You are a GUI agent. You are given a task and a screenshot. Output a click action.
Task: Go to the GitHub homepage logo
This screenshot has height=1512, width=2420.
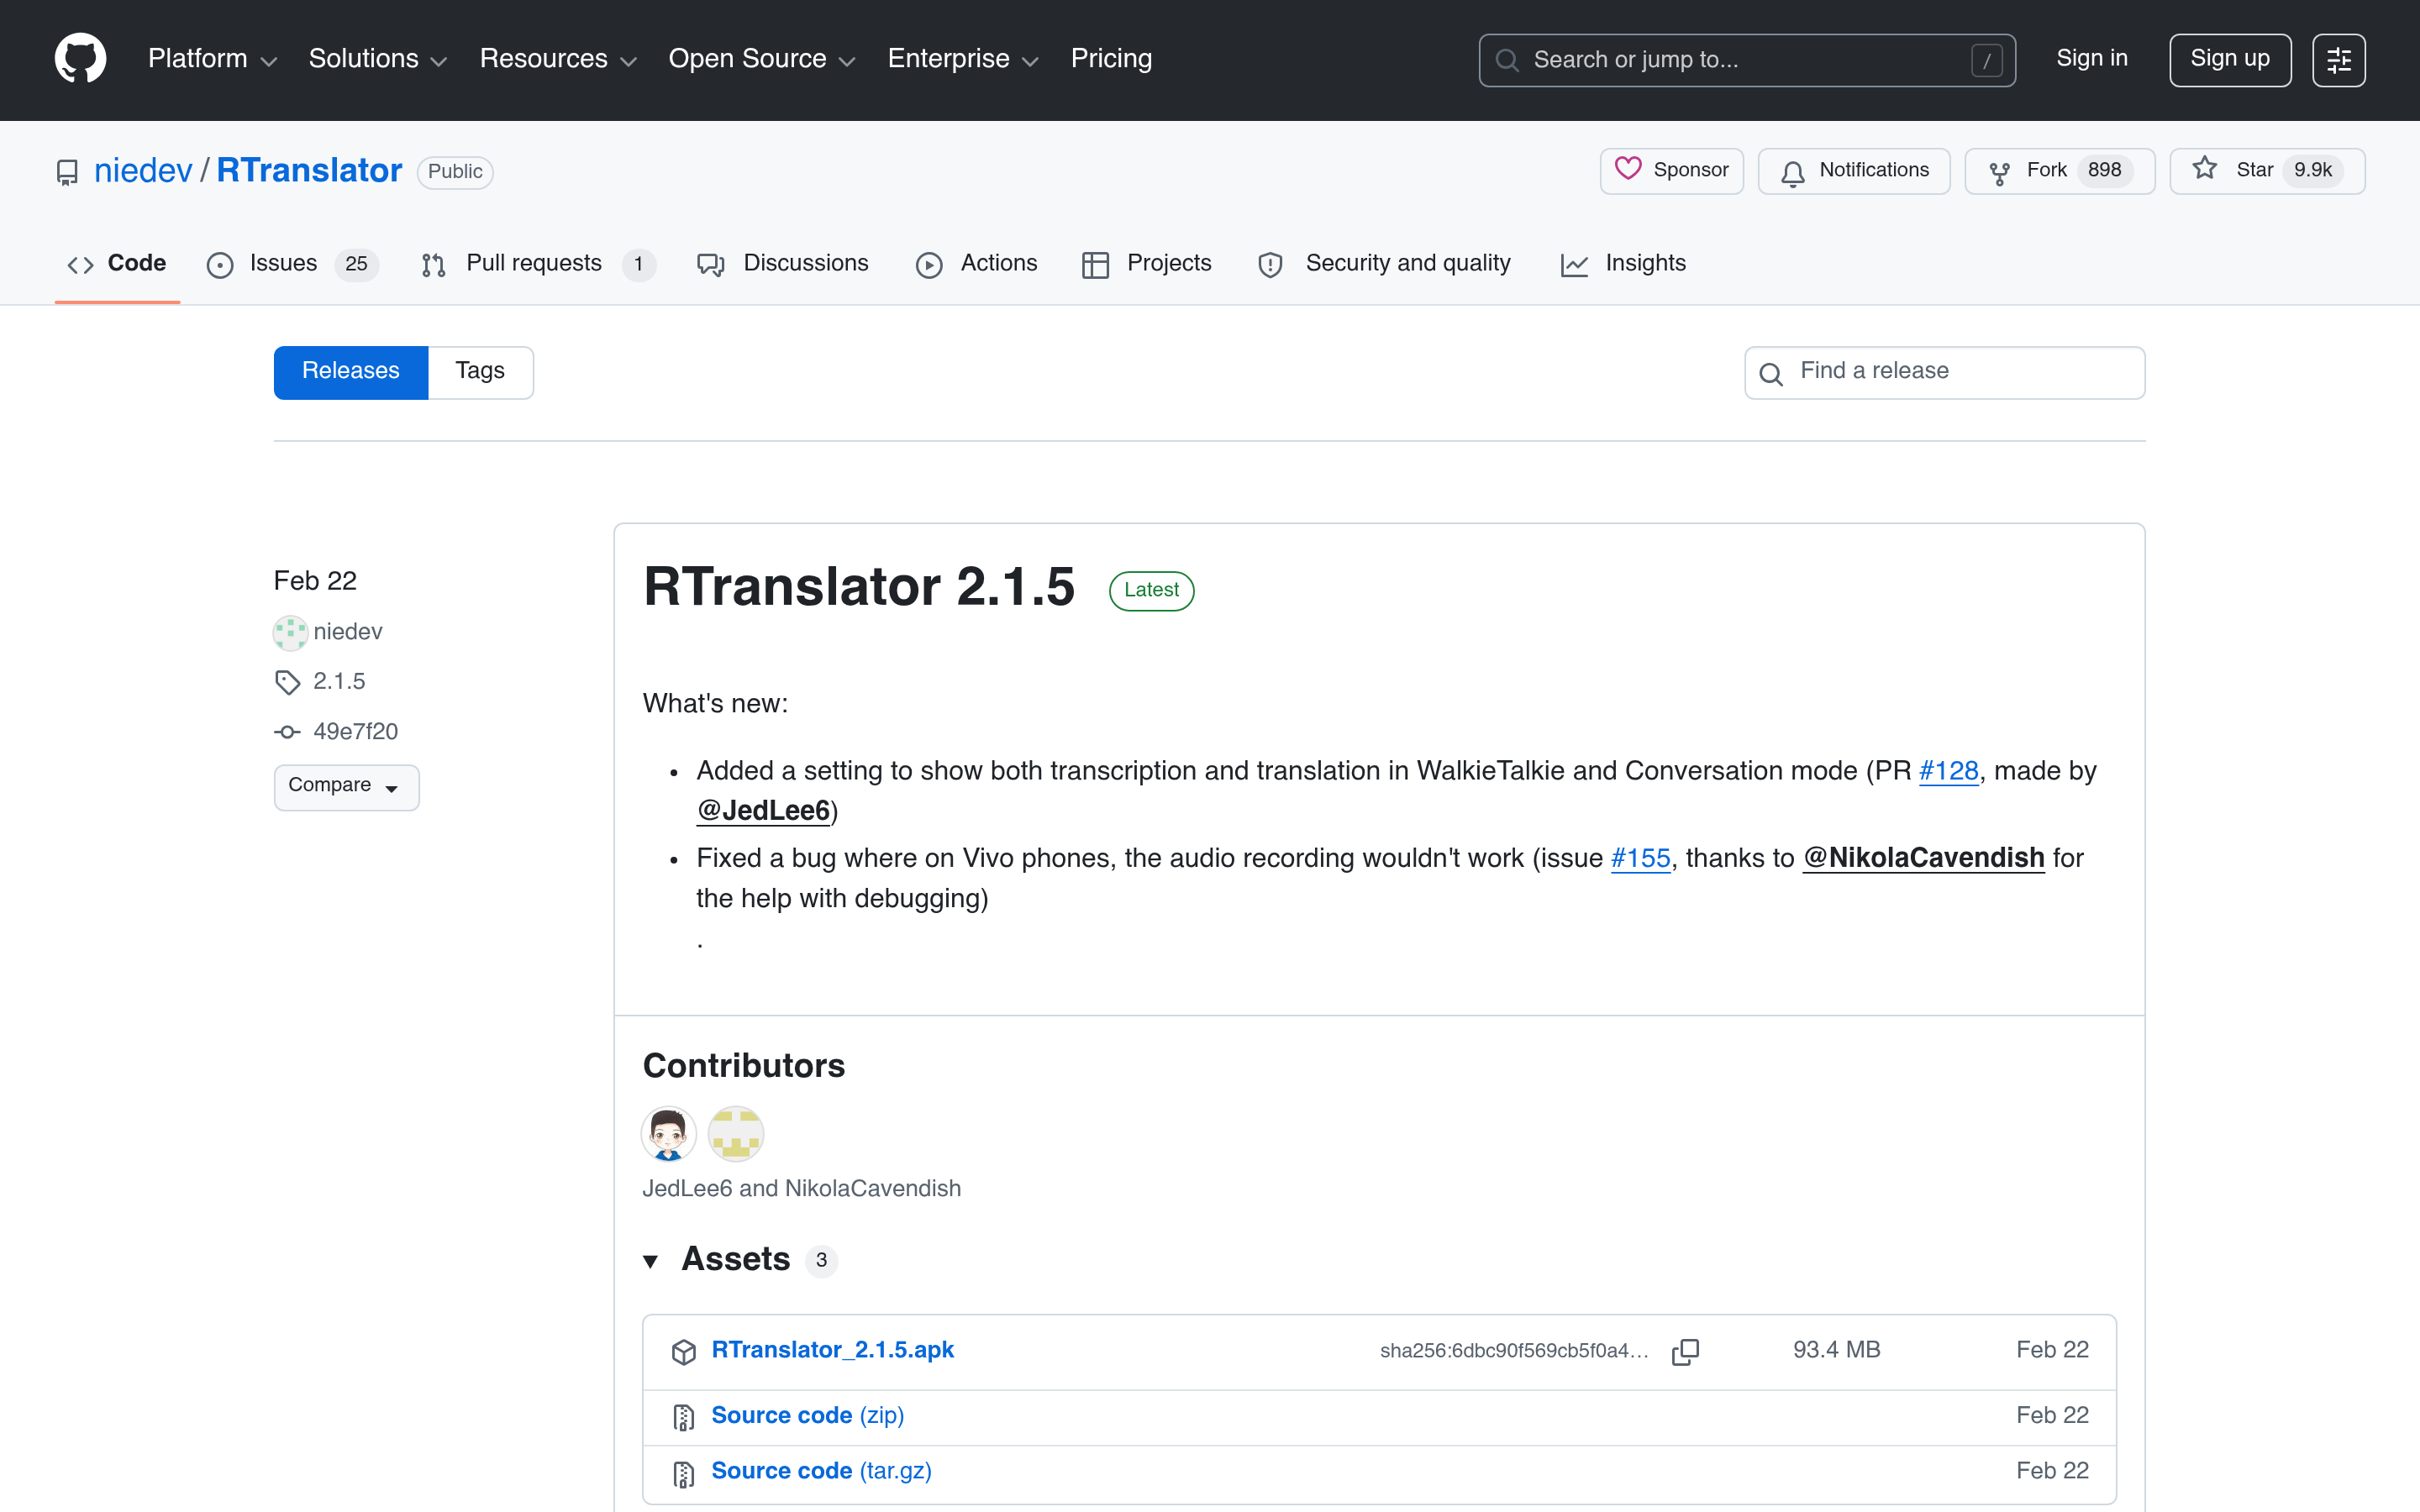80,59
